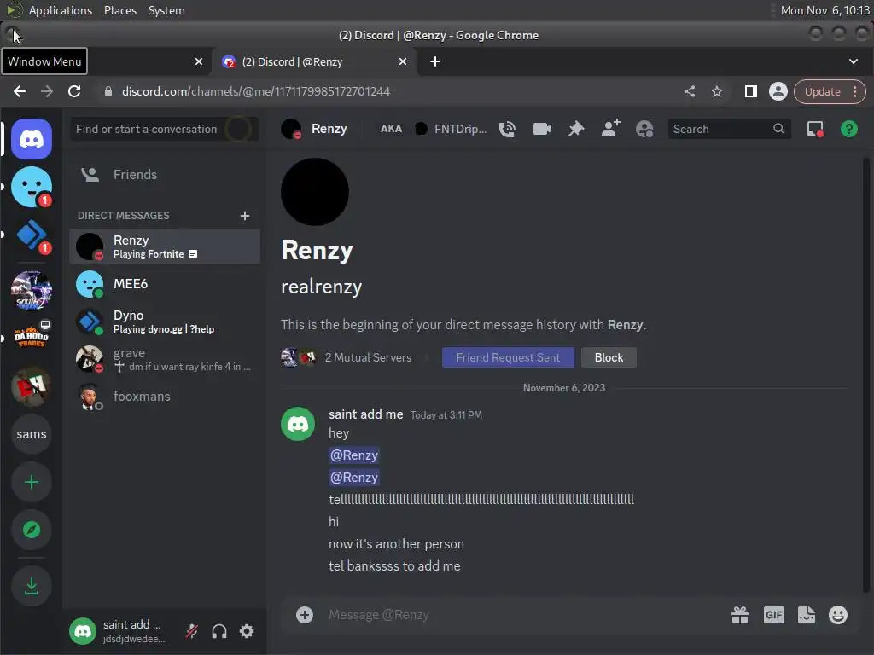Close the Discord @Renzy tab
The image size is (874, 655).
pyautogui.click(x=403, y=61)
